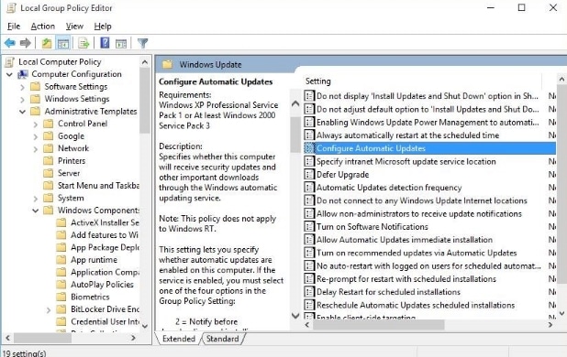Image resolution: width=567 pixels, height=357 pixels.
Task: Open the Help menu
Action: coord(103,27)
